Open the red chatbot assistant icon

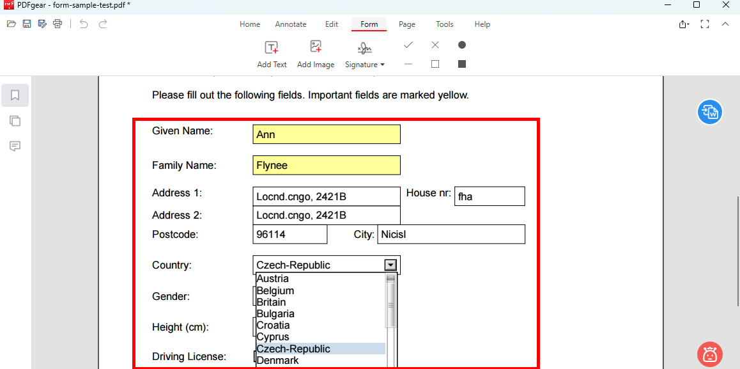709,354
